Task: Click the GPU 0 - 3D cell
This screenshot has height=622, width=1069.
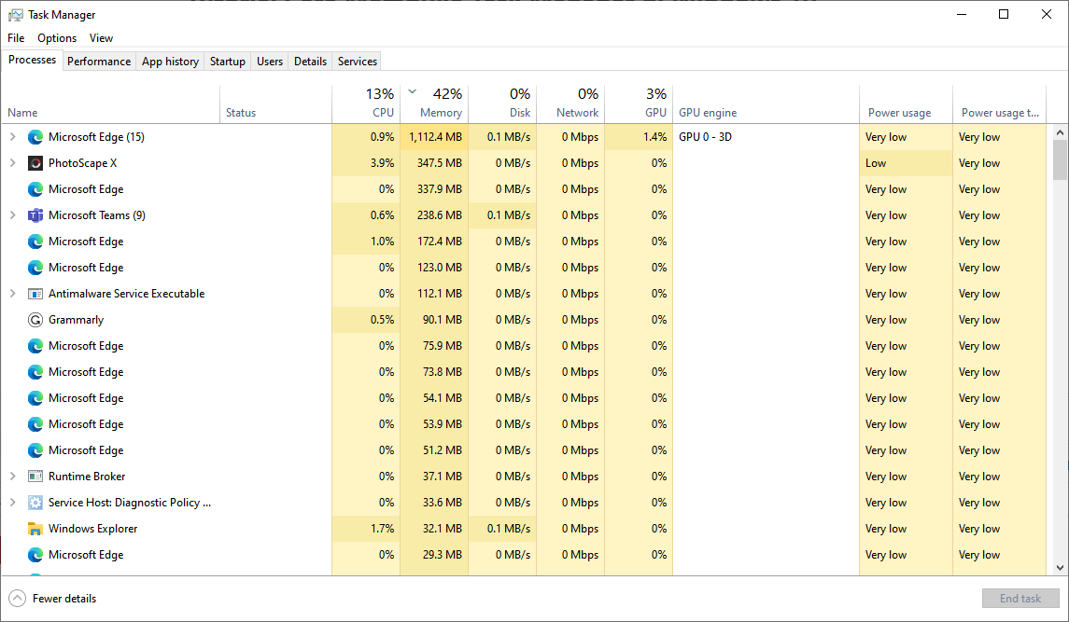Action: click(767, 137)
